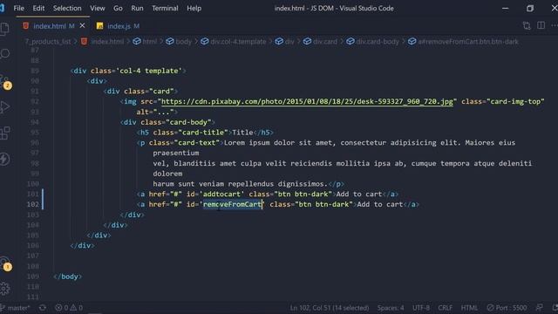The height and width of the screenshot is (314, 558).
Task: Click line number 101 in gutter
Action: pyautogui.click(x=33, y=194)
